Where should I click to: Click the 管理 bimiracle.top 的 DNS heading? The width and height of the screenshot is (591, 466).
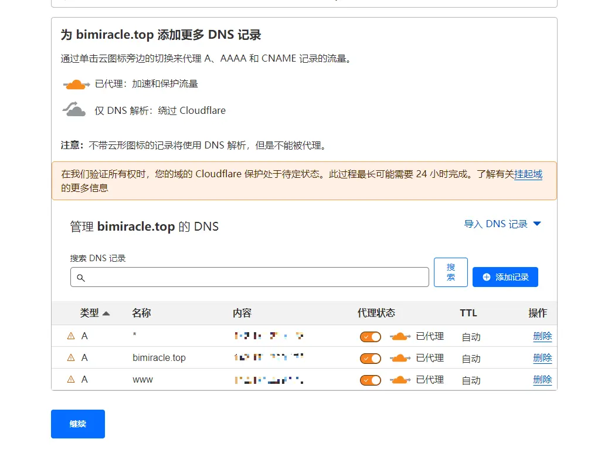click(x=144, y=227)
